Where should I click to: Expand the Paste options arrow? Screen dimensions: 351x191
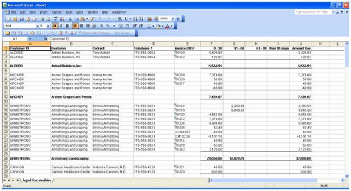[87, 19]
